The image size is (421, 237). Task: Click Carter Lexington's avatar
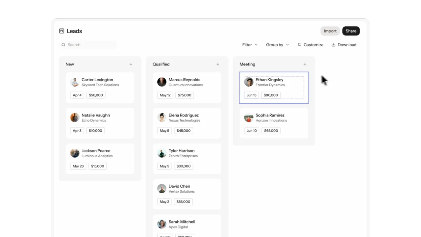pos(75,82)
